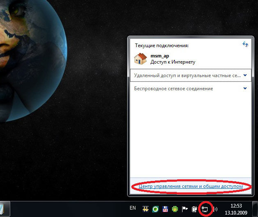Click the 'Доступ к Интернету' status text
This screenshot has width=258, height=217.
tap(173, 62)
